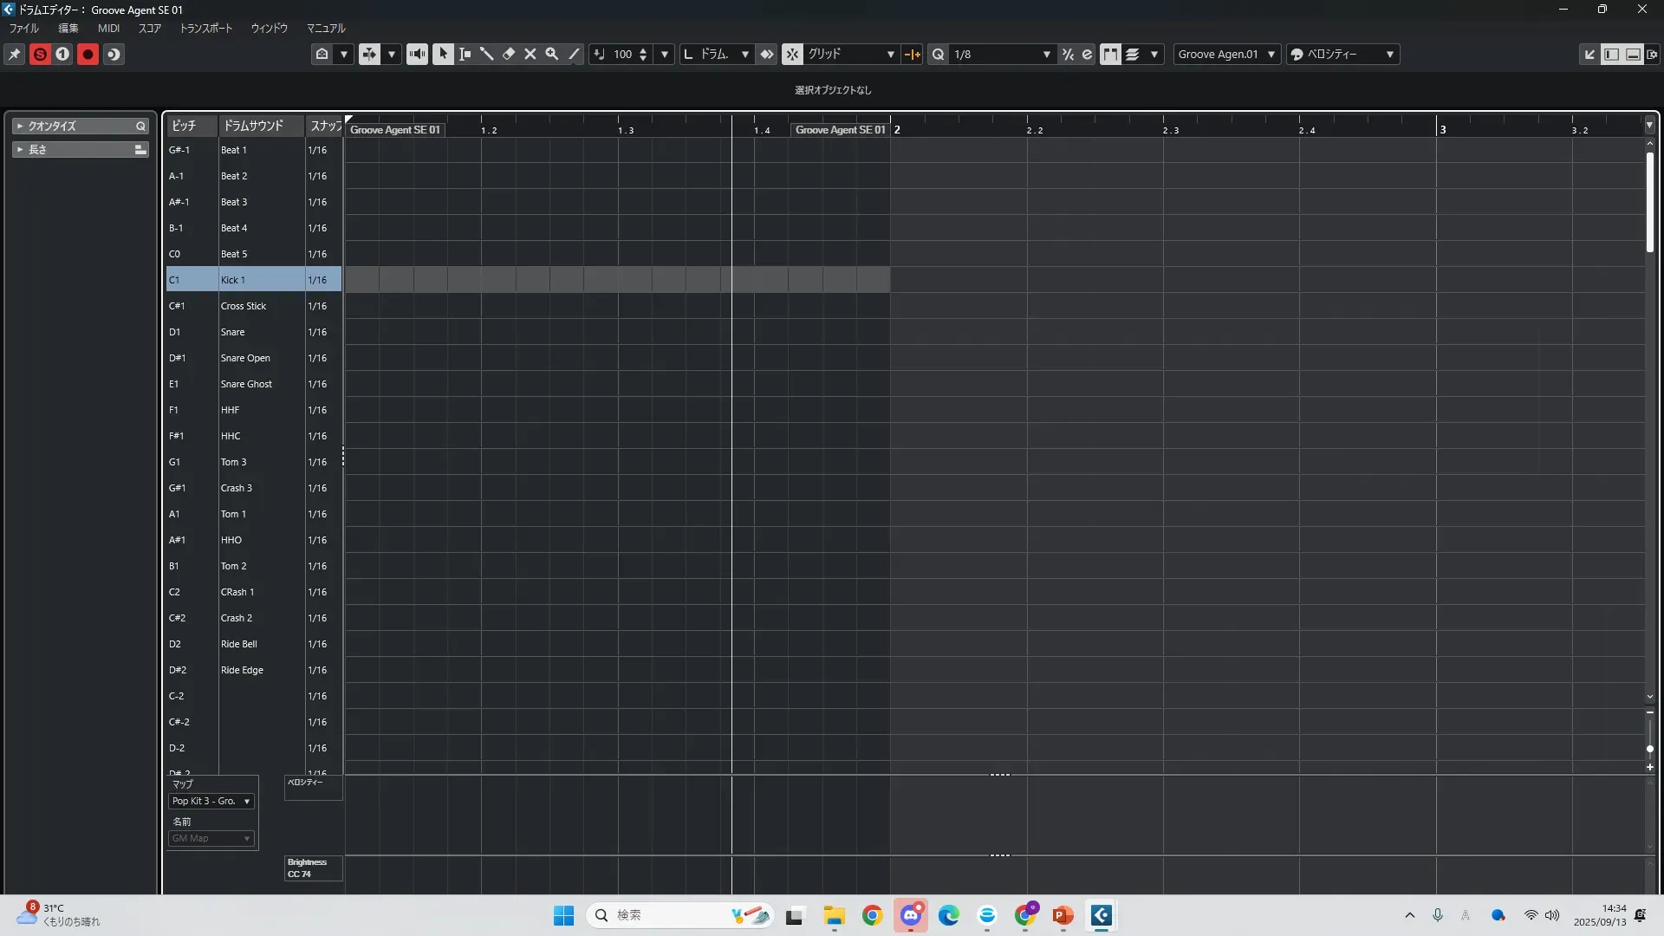The height and width of the screenshot is (936, 1664).
Task: Select the Zoom magnifier tool
Action: pyautogui.click(x=552, y=54)
